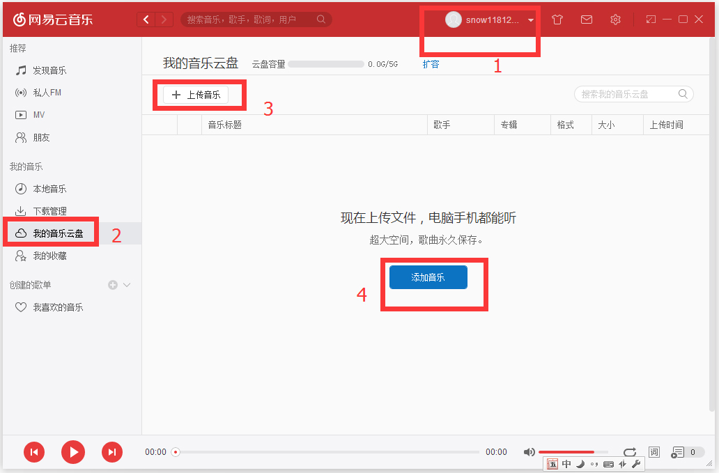This screenshot has width=719, height=473.
Task: Click the 上传音乐 upload button
Action: [x=199, y=95]
